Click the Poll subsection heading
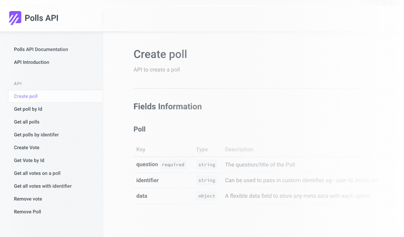The width and height of the screenshot is (404, 237). click(139, 129)
